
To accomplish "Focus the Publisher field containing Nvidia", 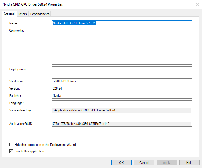I will pos(122,96).
